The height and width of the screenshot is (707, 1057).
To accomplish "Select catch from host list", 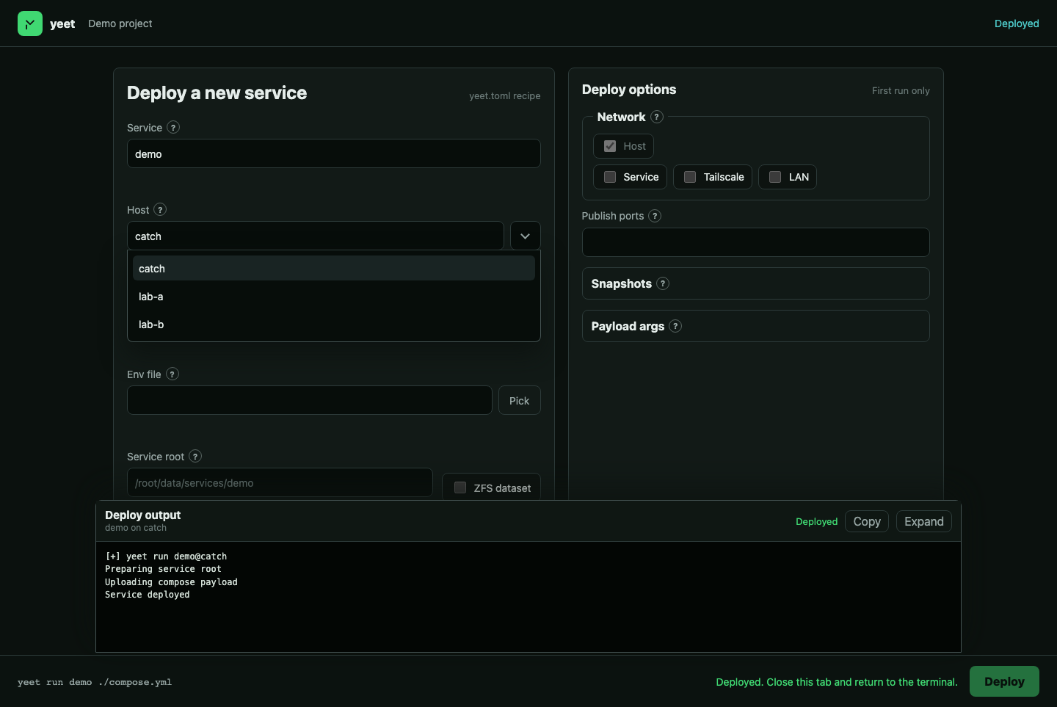I will [334, 269].
